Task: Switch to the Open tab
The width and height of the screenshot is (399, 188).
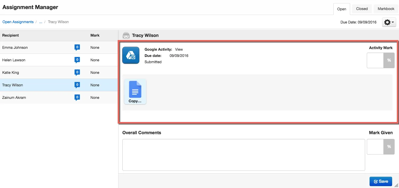Action: click(341, 9)
